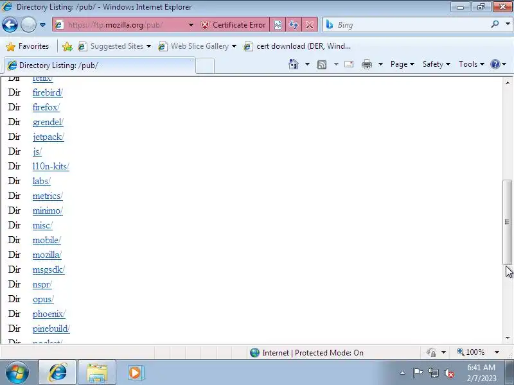Screen dimensions: 514x385
Task: Launch Windows Media Player from taskbar
Action: (135, 373)
